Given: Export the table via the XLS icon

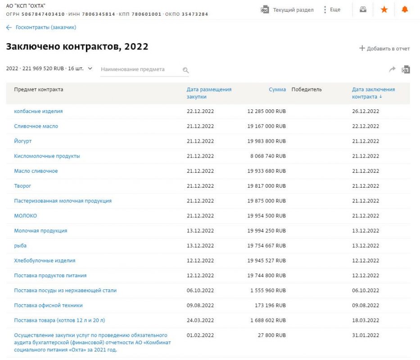Looking at the screenshot, I should 406,69.
